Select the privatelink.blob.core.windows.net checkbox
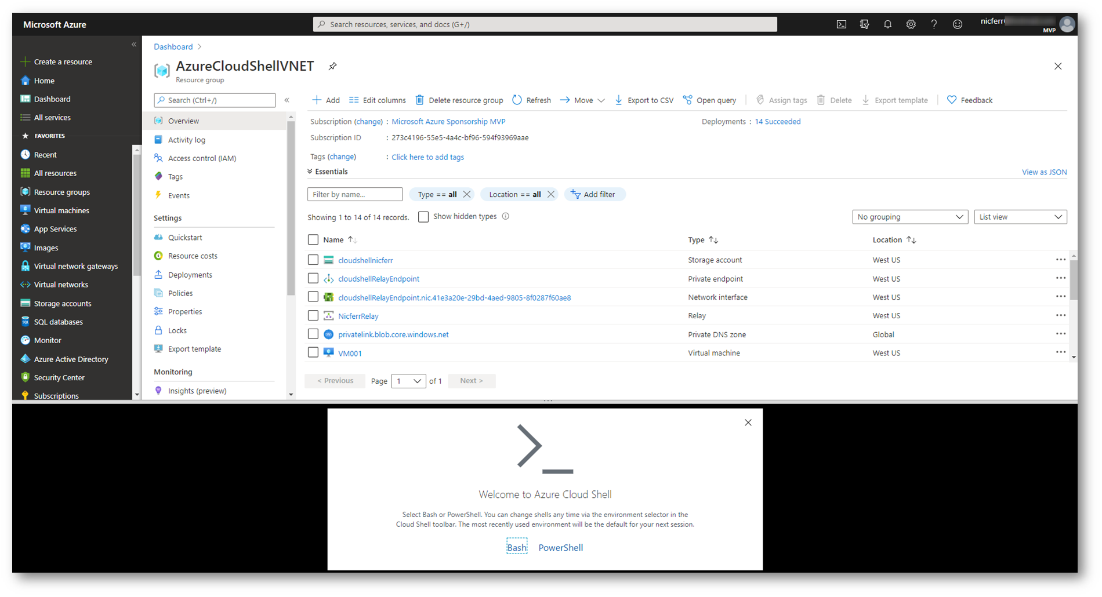The height and width of the screenshot is (597, 1102). click(313, 334)
